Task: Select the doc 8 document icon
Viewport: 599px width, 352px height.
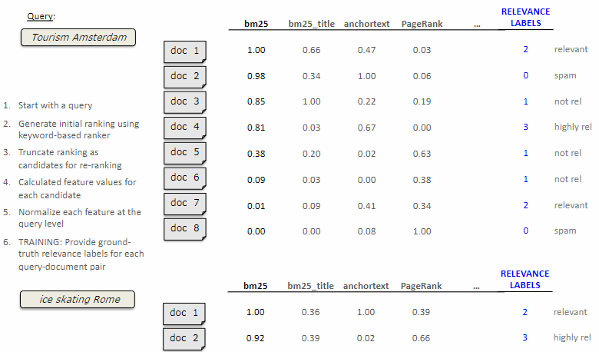Action: coord(184,228)
